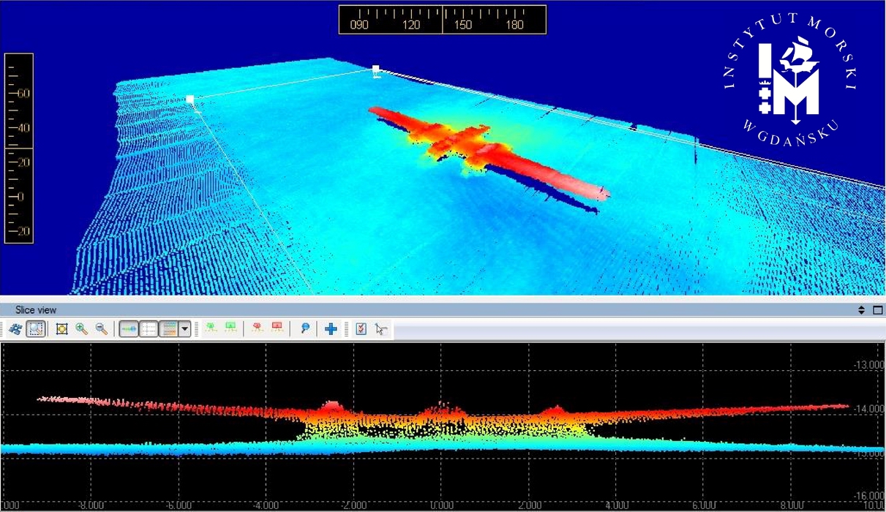Toggle the blue point display mode
The image size is (886, 512).
click(x=129, y=329)
